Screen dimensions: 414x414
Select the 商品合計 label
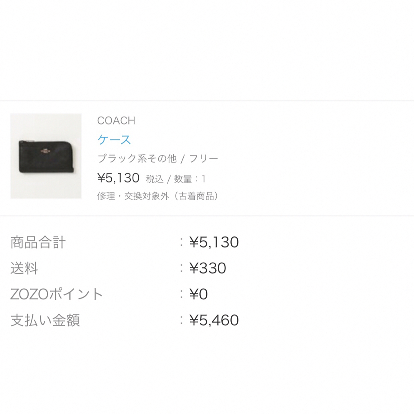coord(38,242)
